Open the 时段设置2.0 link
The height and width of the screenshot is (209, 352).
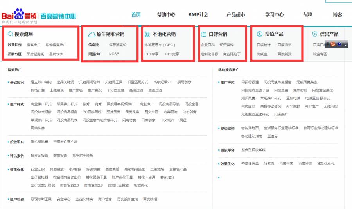[70, 185]
